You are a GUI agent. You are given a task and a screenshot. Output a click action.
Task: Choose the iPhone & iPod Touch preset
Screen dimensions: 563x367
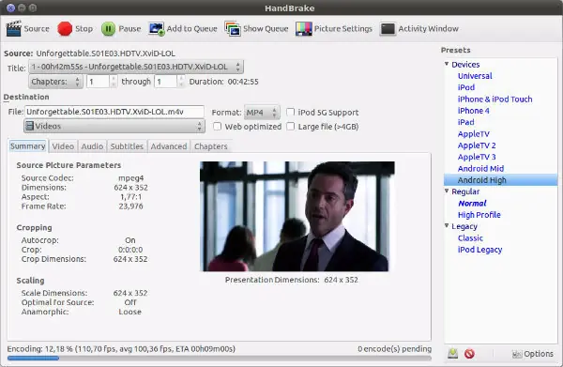point(495,99)
